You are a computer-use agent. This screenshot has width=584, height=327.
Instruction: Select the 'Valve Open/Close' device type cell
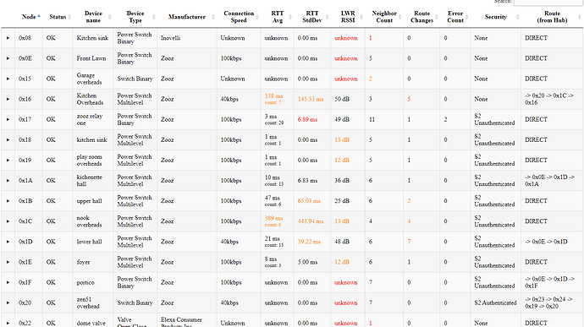click(x=132, y=322)
